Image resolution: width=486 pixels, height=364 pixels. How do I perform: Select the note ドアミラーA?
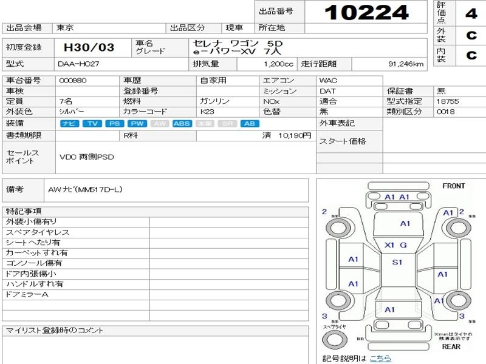click(x=27, y=294)
